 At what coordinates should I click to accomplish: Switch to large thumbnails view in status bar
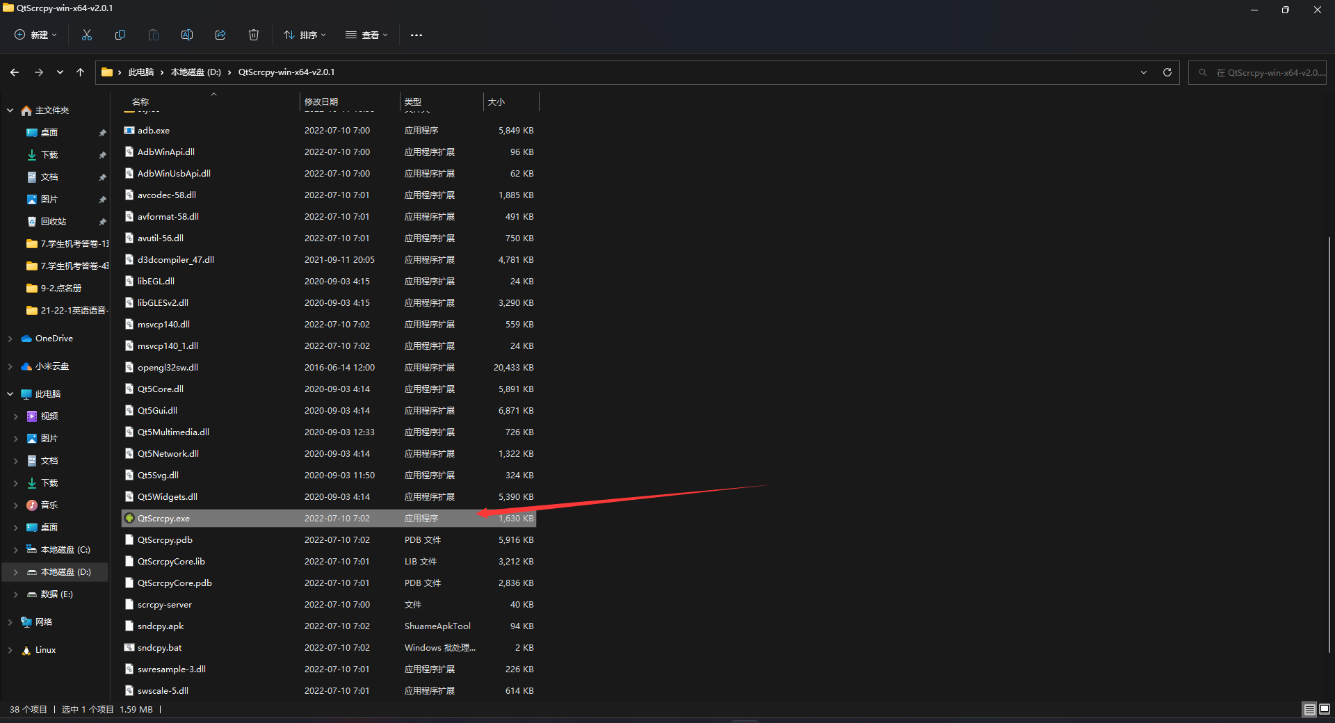click(x=1325, y=709)
